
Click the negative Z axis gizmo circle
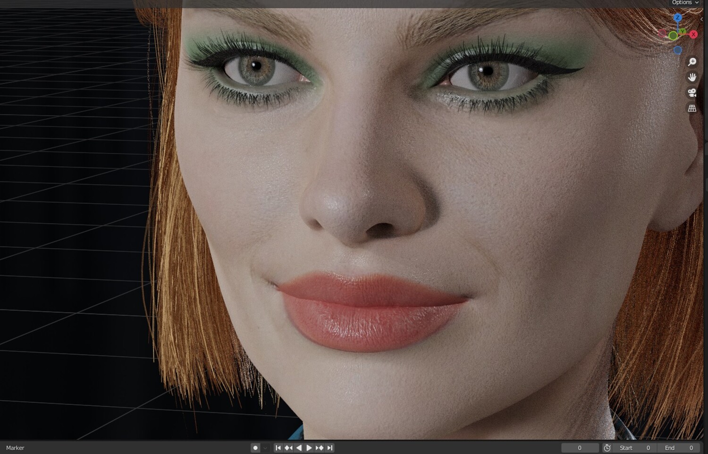click(x=678, y=50)
